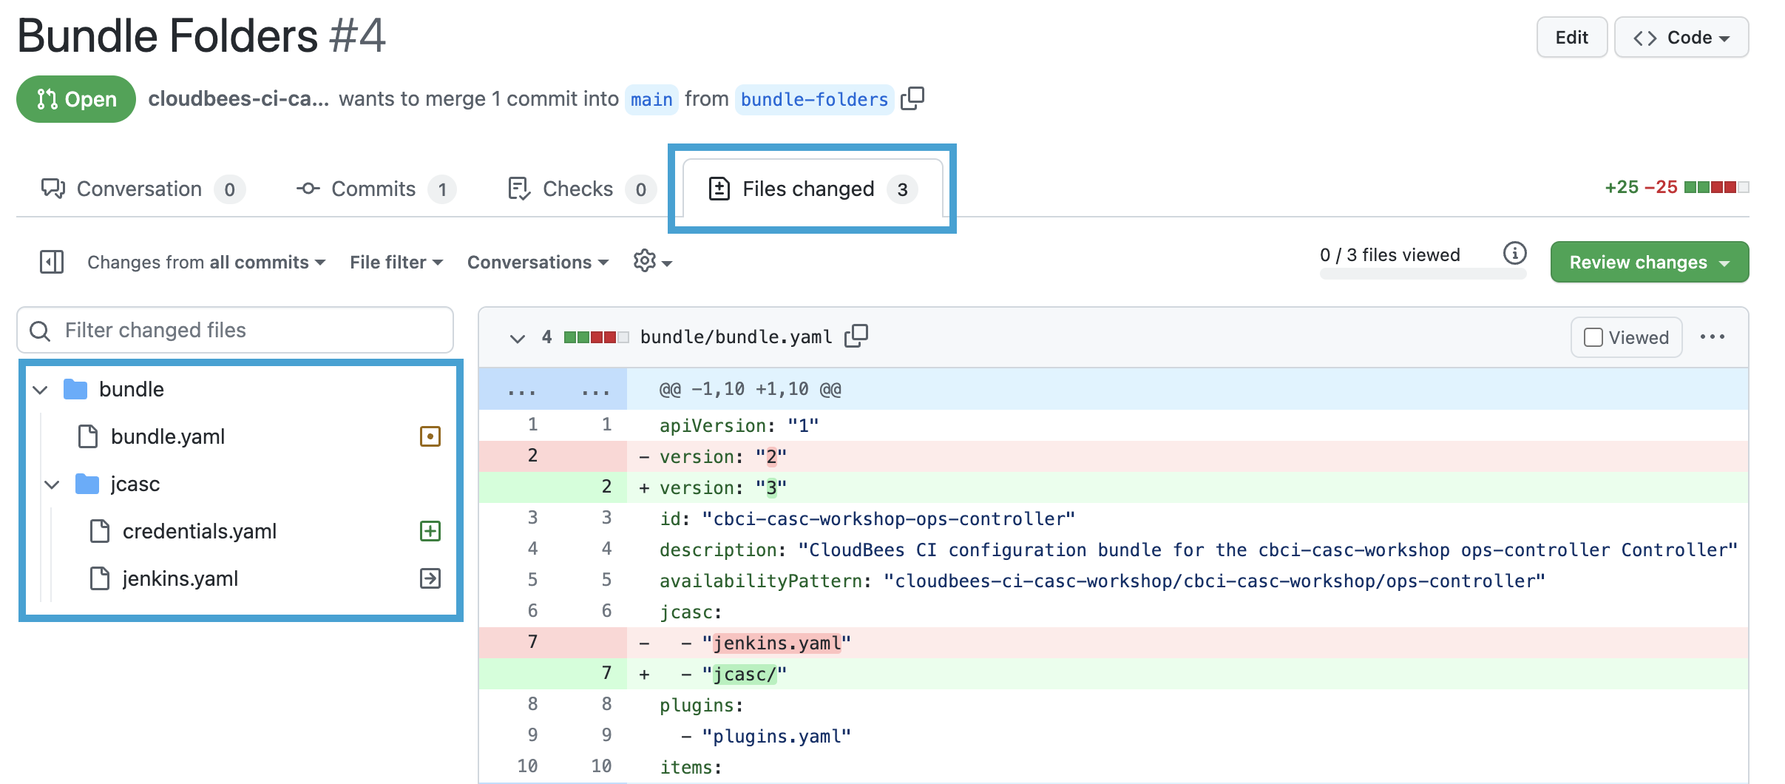The height and width of the screenshot is (784, 1785).
Task: Open the File filter dropdown
Action: point(396,263)
